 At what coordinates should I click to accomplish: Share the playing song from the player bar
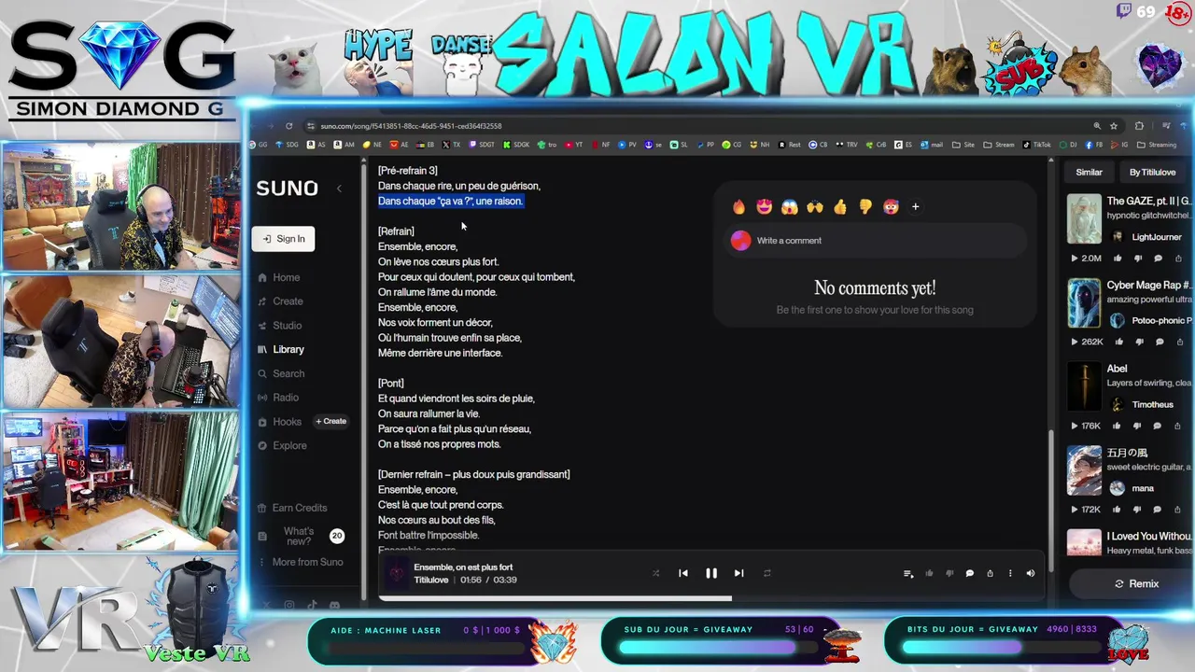coord(990,573)
